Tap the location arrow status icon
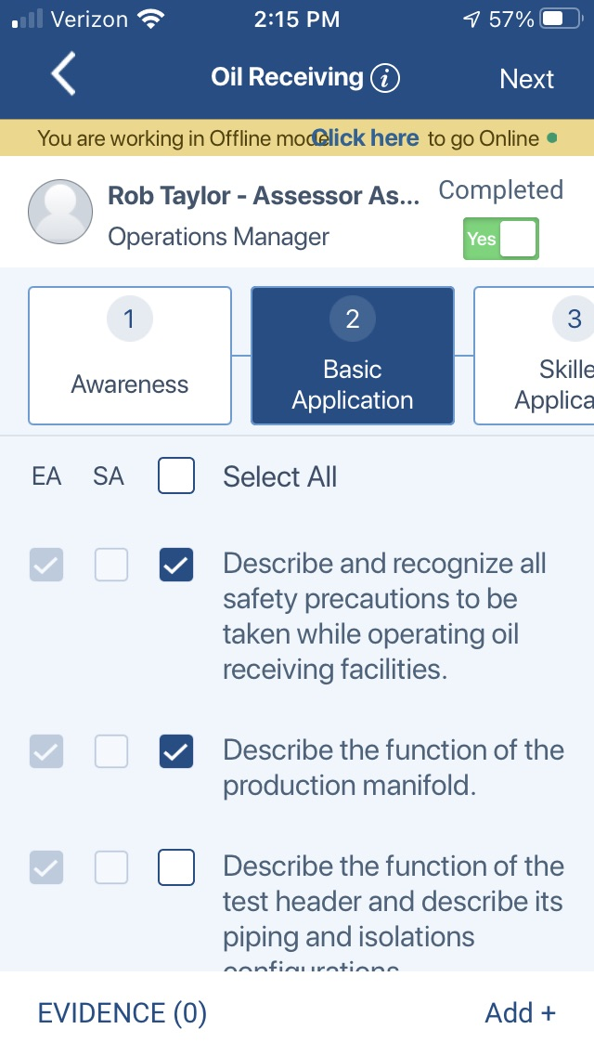Screen dimensions: 594x1055 pyautogui.click(x=471, y=19)
